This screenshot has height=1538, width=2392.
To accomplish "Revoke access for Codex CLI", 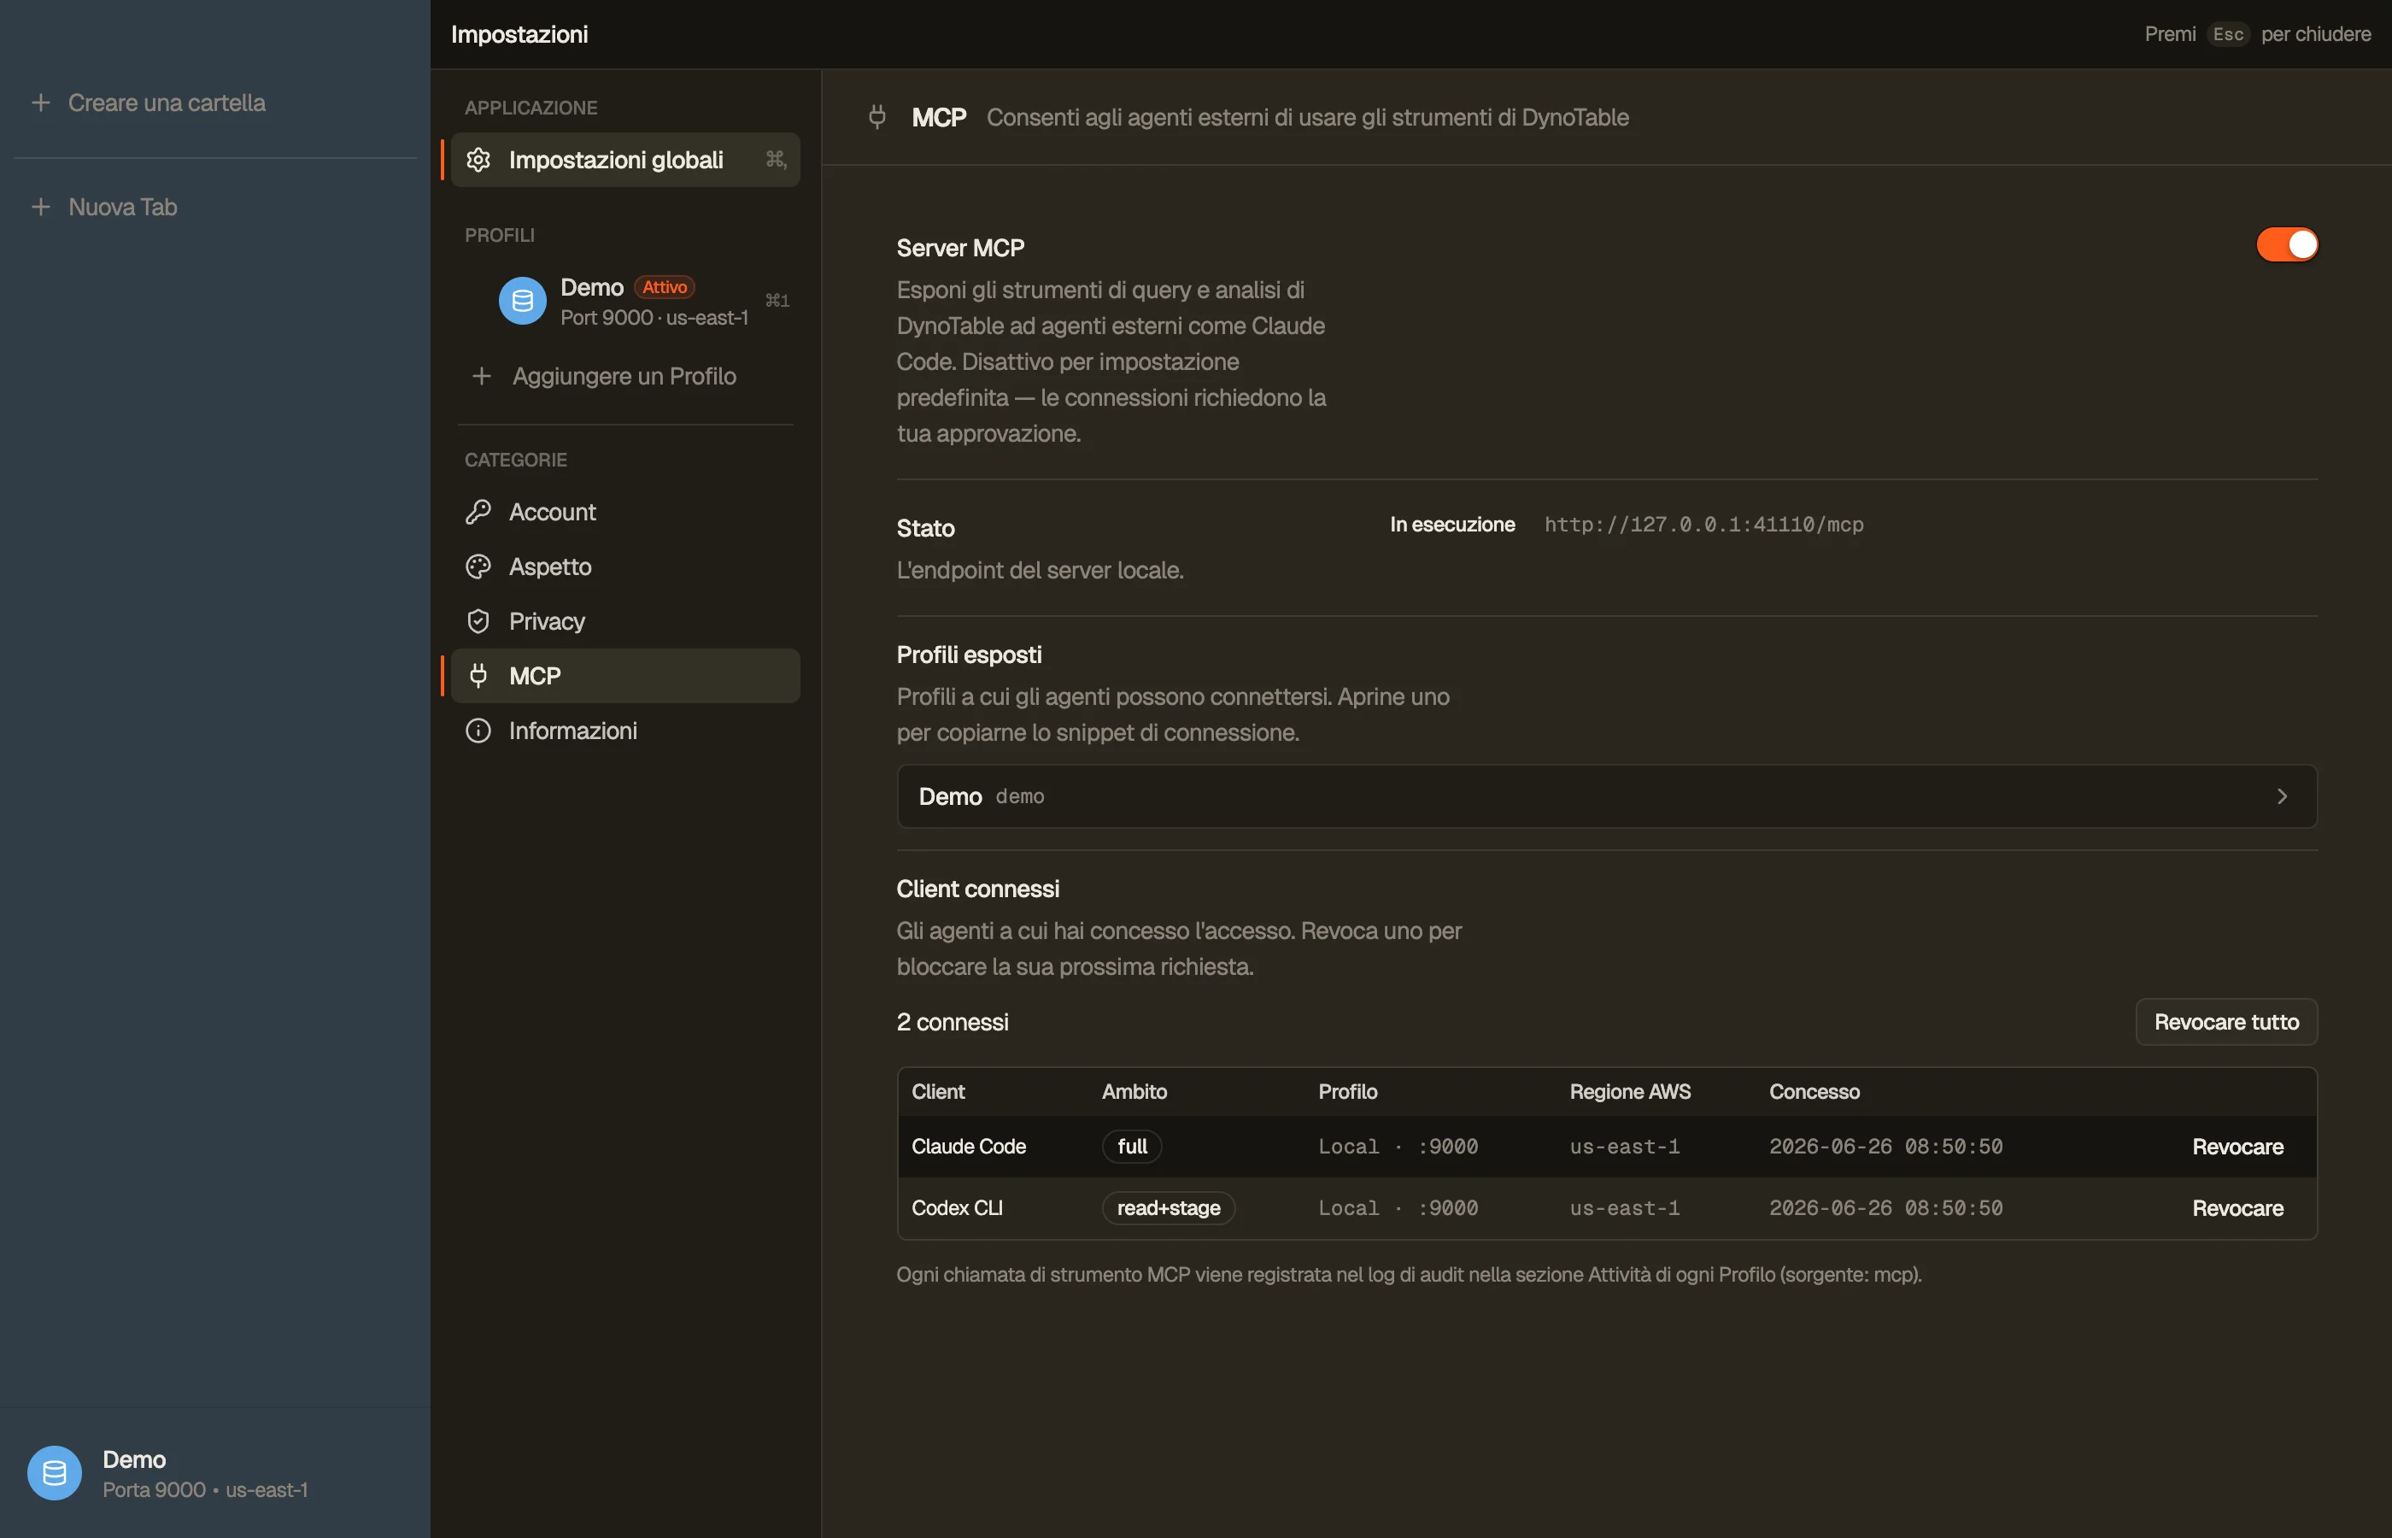I will pyautogui.click(x=2237, y=1208).
